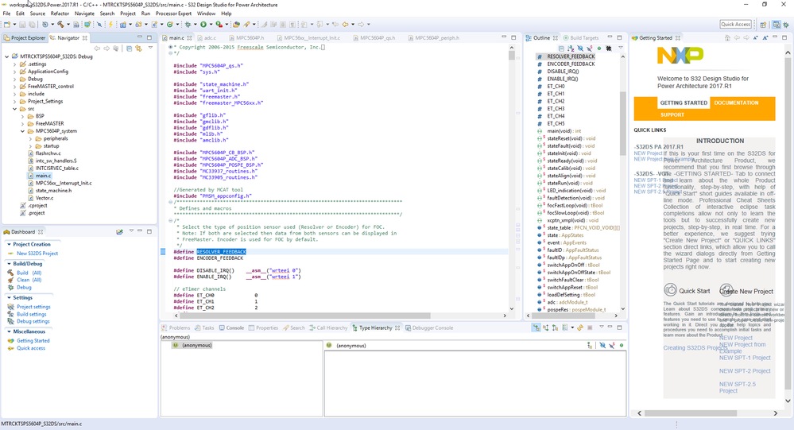The height and width of the screenshot is (430, 794).
Task: Click the Home icon in Getting Started
Action: point(727,38)
